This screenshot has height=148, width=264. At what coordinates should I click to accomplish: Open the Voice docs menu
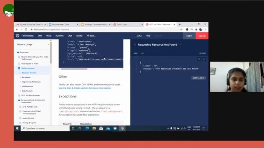(49, 36)
